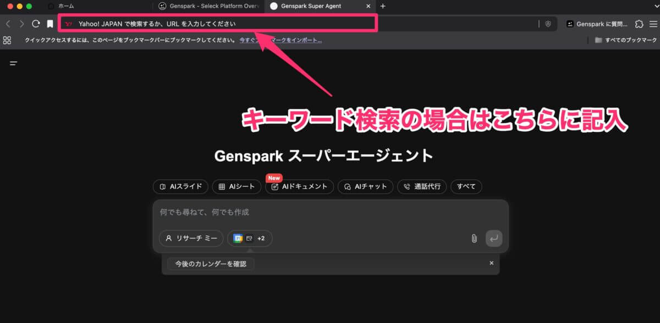
Task: Click the リサーチ ミー button
Action: coord(191,238)
